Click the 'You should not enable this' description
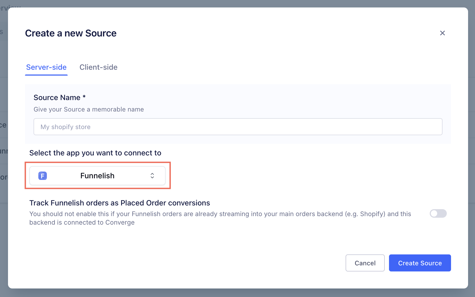Screen dimensions: 475x297 click(220, 218)
